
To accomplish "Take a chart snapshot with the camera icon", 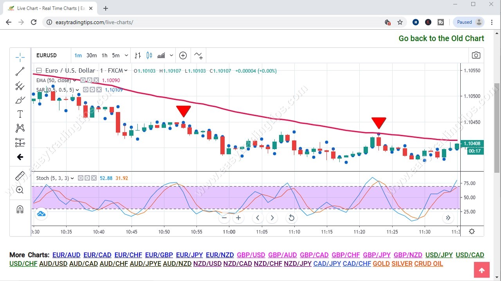I will click(x=476, y=55).
